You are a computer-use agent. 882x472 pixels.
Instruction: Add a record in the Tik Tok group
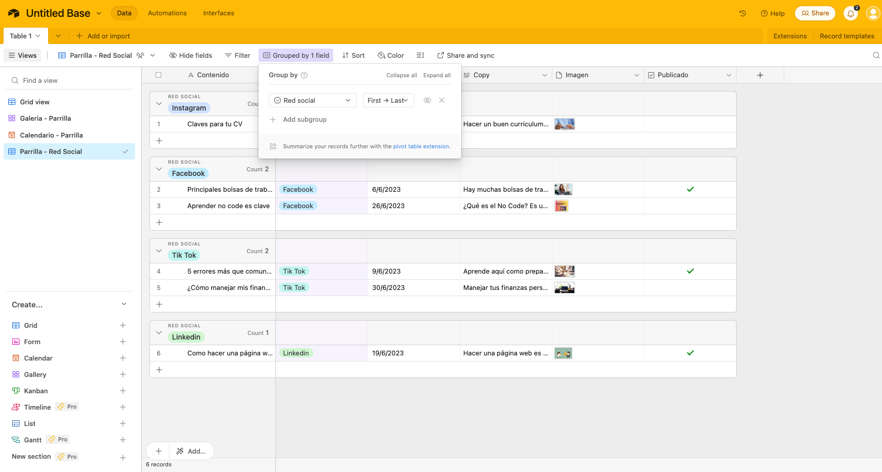coord(159,304)
